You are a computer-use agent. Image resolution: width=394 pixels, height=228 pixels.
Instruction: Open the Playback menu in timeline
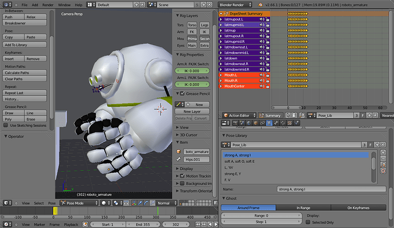click(71, 225)
